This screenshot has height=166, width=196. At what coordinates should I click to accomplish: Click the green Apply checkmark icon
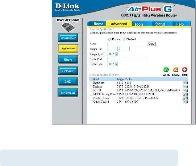point(166,70)
